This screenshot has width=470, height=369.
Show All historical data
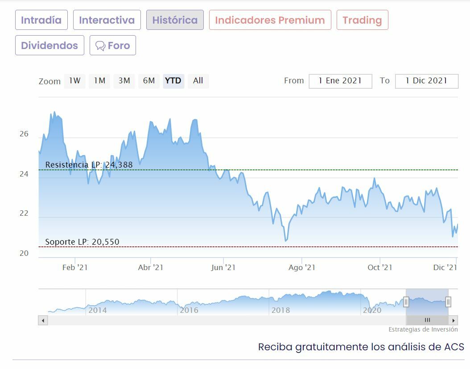click(198, 81)
